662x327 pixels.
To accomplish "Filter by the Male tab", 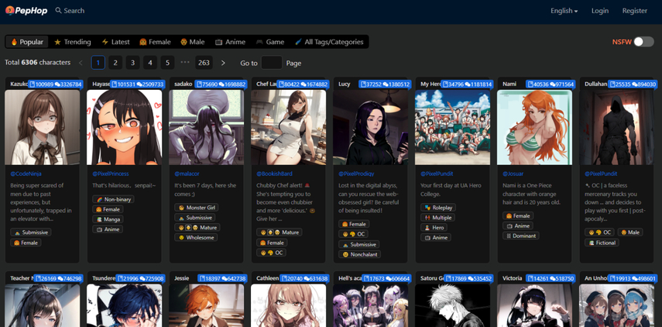I will coord(193,42).
